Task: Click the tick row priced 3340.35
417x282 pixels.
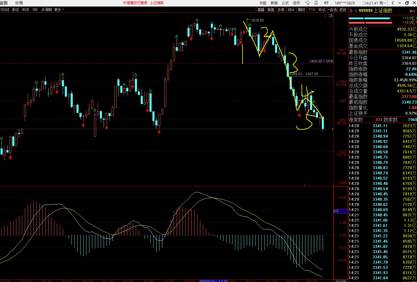Action: click(383, 199)
